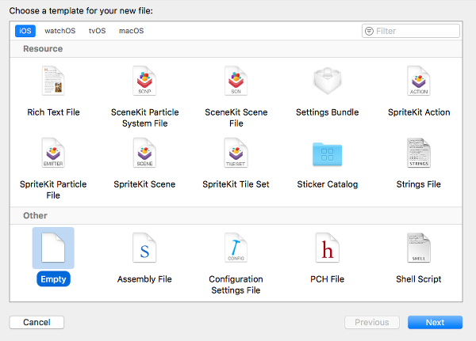Choose the SpriteKit Tile Set icon
This screenshot has height=341, width=476.
236,153
